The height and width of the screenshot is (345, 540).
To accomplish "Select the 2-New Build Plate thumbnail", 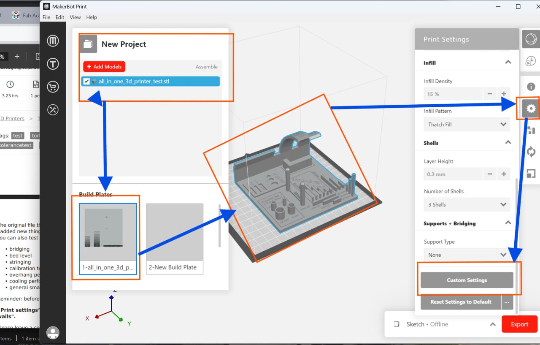I will tap(174, 232).
